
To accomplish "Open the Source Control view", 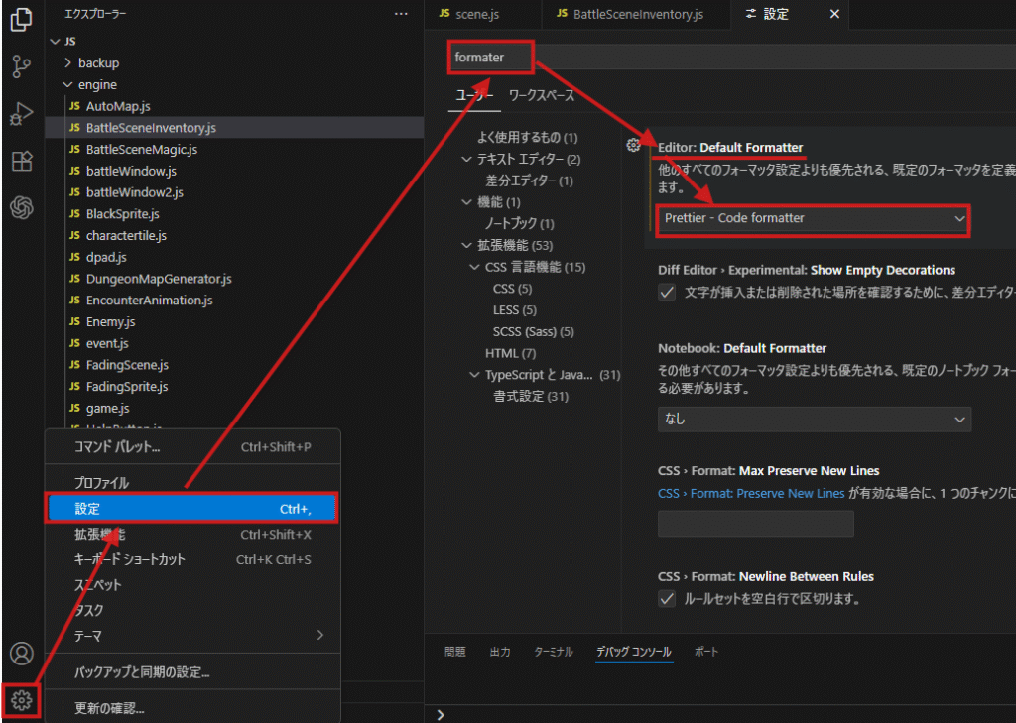I will (21, 66).
